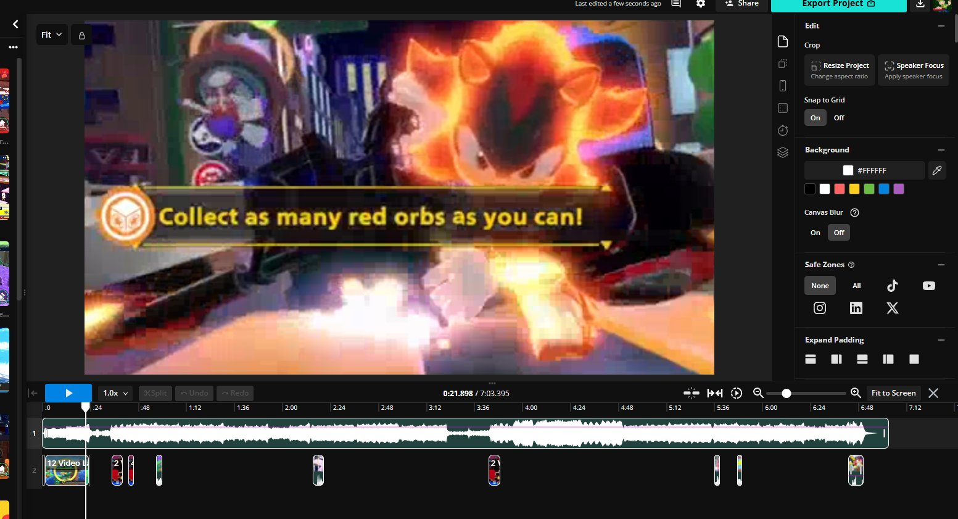The height and width of the screenshot is (519, 958).
Task: Click the Export Project button
Action: click(838, 4)
